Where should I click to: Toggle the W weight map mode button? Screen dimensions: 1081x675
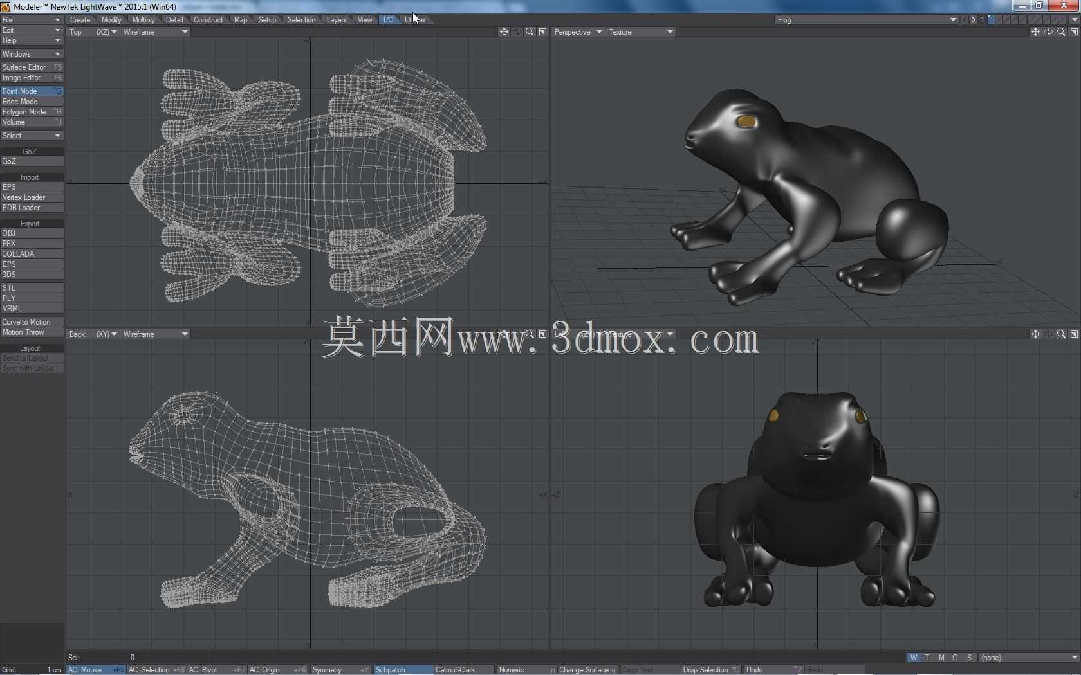pos(914,658)
